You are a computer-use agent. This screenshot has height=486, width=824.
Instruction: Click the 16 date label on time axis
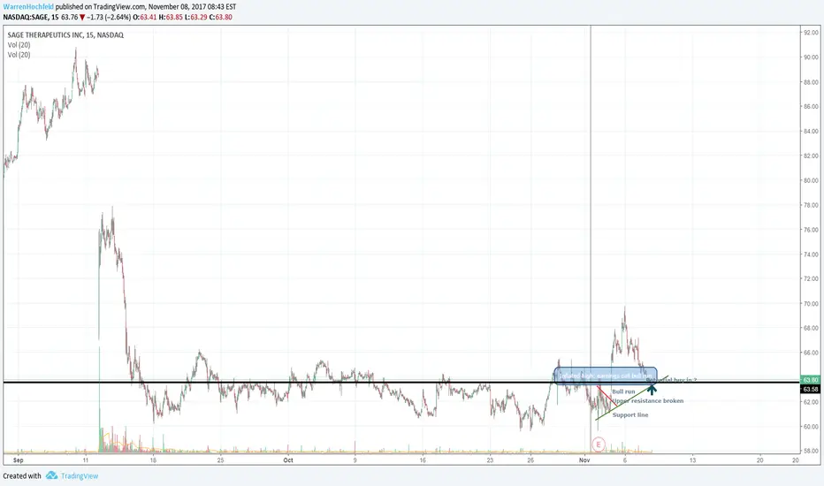point(423,460)
